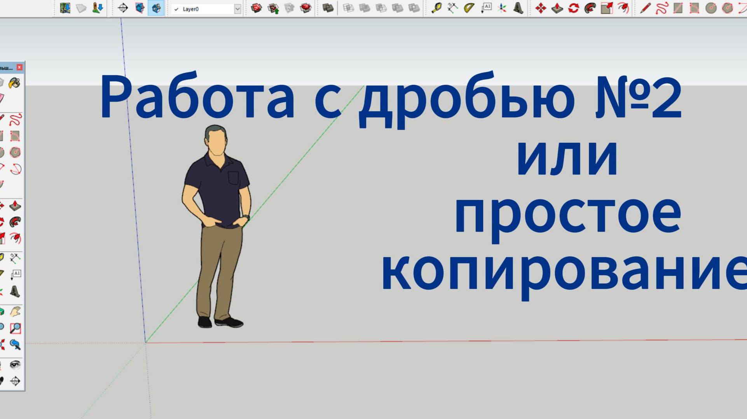Select the Freehand tool in top toolbar
The image size is (747, 419).
[x=661, y=8]
